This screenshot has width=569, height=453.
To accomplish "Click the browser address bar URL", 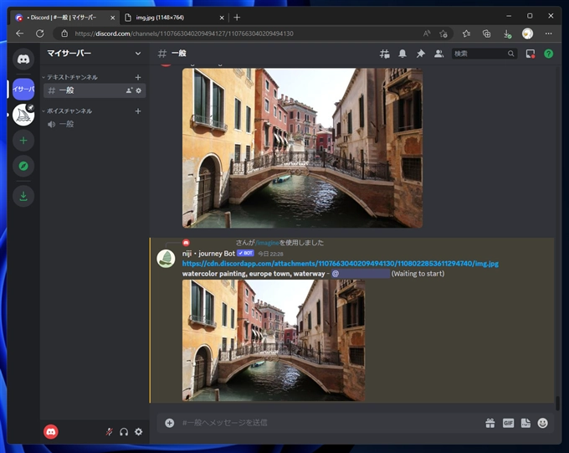I will (184, 33).
